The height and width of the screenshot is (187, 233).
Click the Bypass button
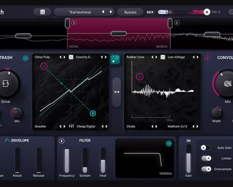click(x=130, y=12)
